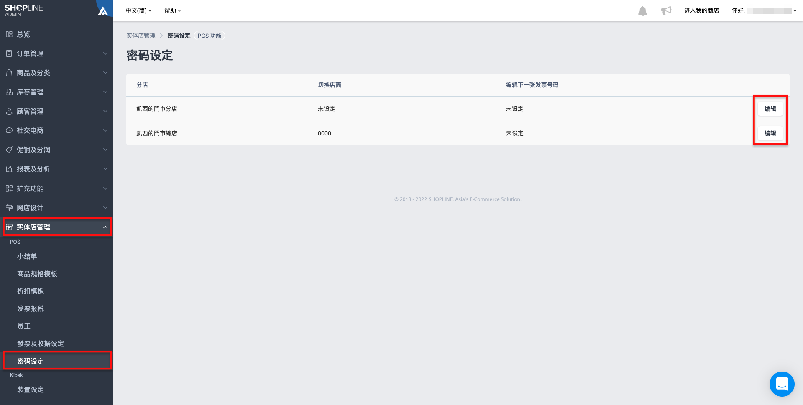The image size is (803, 405).
Task: Open the 帮助 help dropdown
Action: (173, 10)
